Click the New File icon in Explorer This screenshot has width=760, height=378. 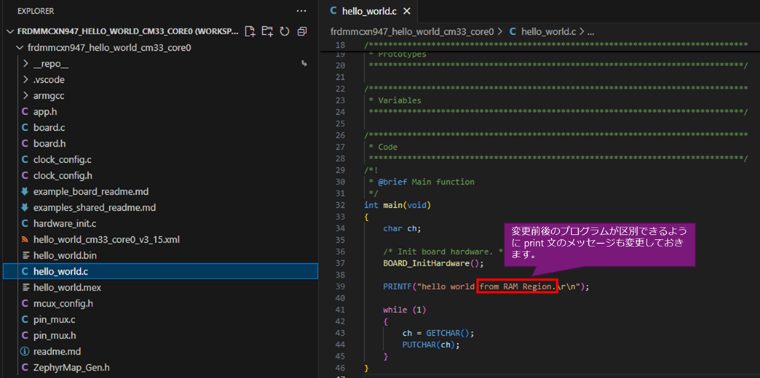click(x=250, y=31)
